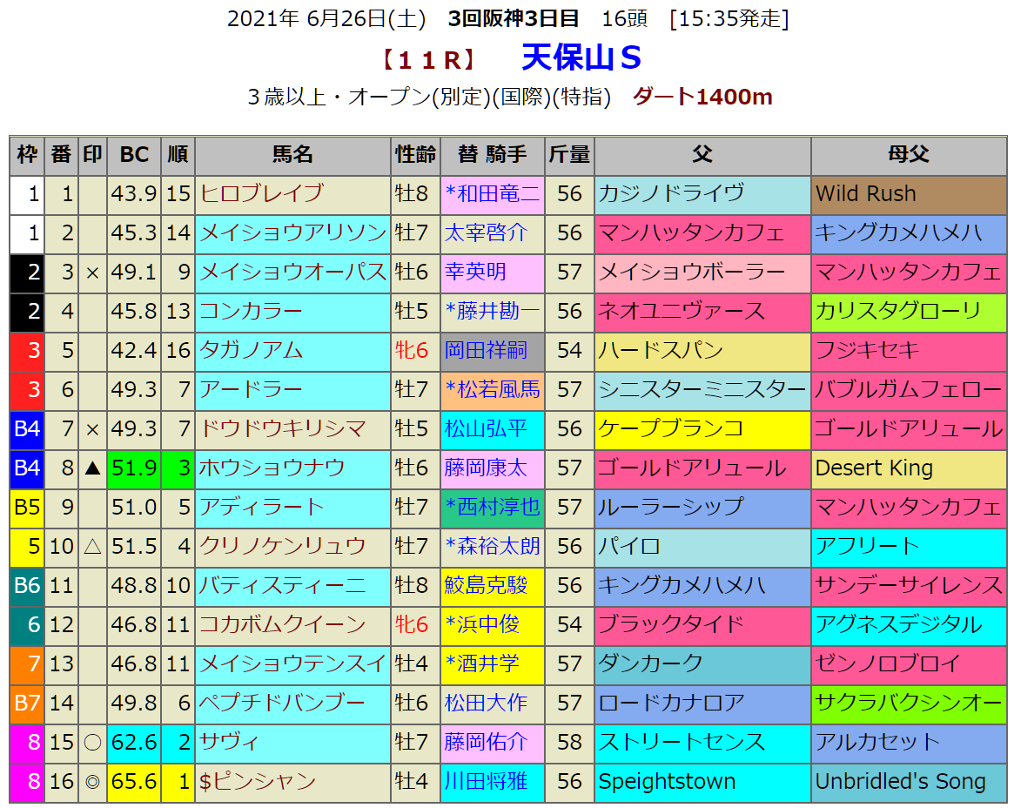Select the sire cell Speightstown
1014x808 pixels.
tap(667, 781)
